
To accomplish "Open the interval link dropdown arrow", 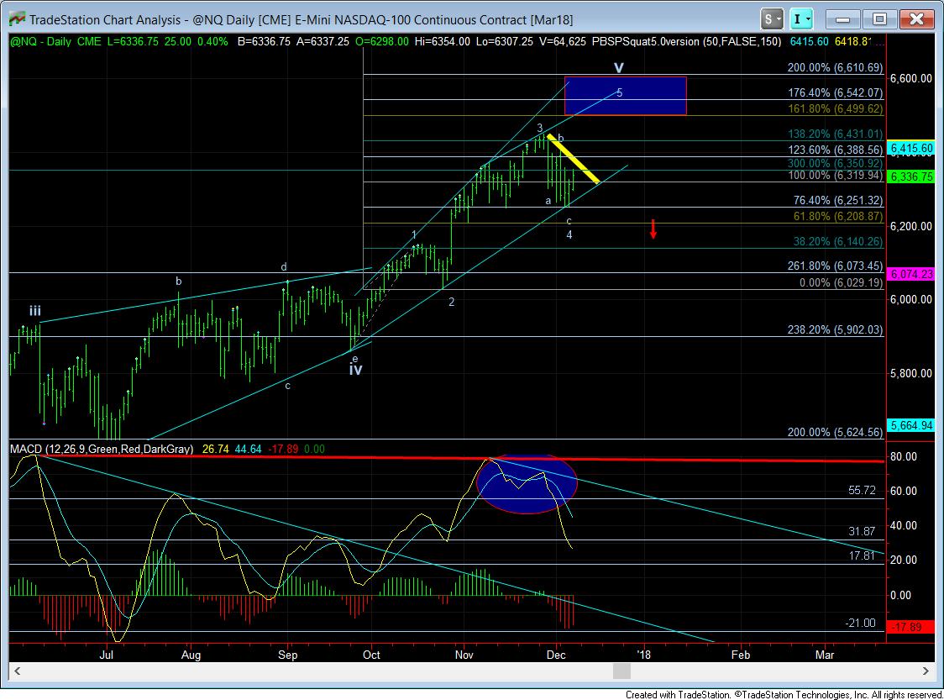I will pos(810,18).
